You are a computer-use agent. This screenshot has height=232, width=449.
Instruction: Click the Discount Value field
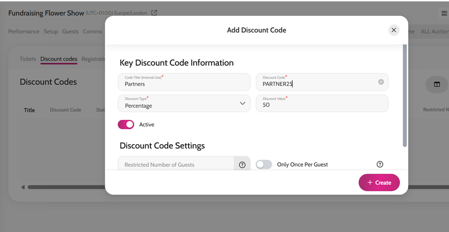[322, 103]
